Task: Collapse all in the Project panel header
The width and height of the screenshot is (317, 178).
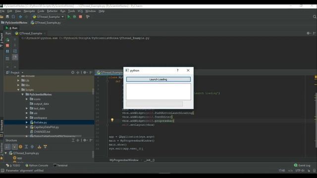Action: tap(78, 73)
